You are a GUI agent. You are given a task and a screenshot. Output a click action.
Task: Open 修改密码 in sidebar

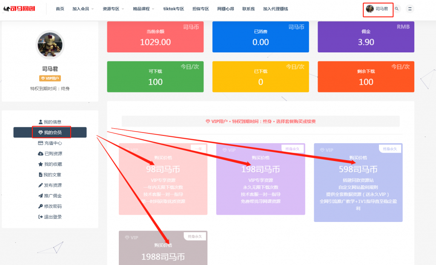(50, 206)
